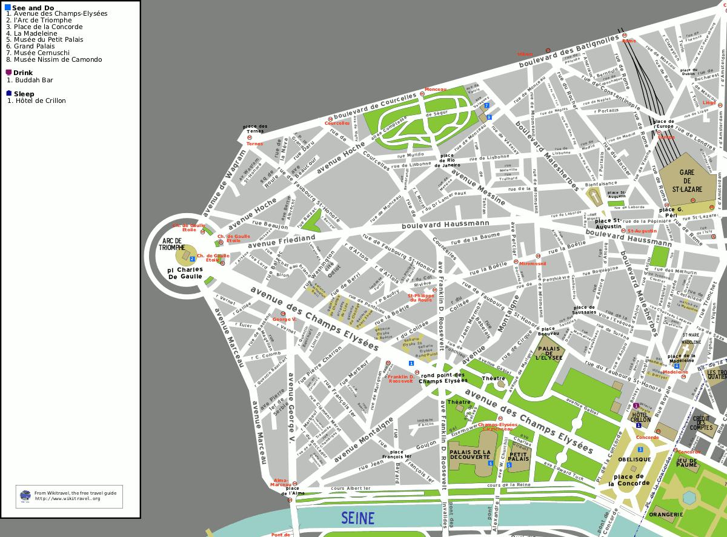Click dark blue Sleep marker below Hôtel Crillon
727x537 pixels.
[x=639, y=425]
